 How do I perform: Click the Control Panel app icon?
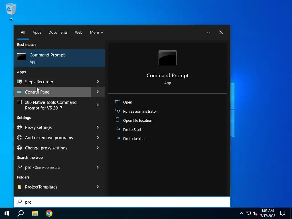[x=19, y=92]
